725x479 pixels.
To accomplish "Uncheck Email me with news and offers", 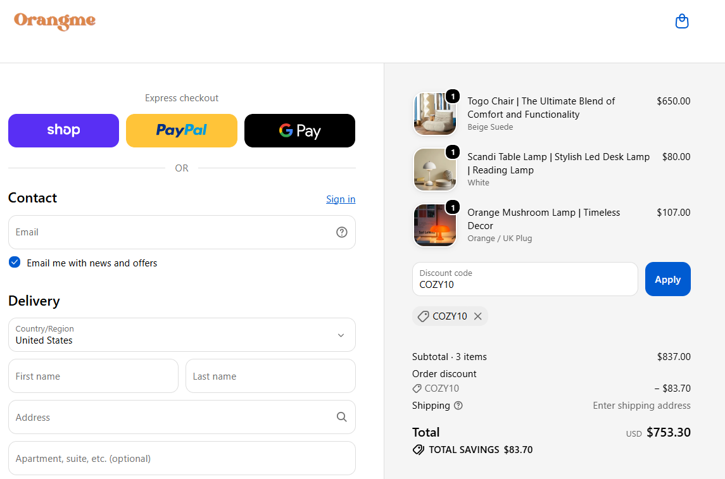I will point(15,263).
